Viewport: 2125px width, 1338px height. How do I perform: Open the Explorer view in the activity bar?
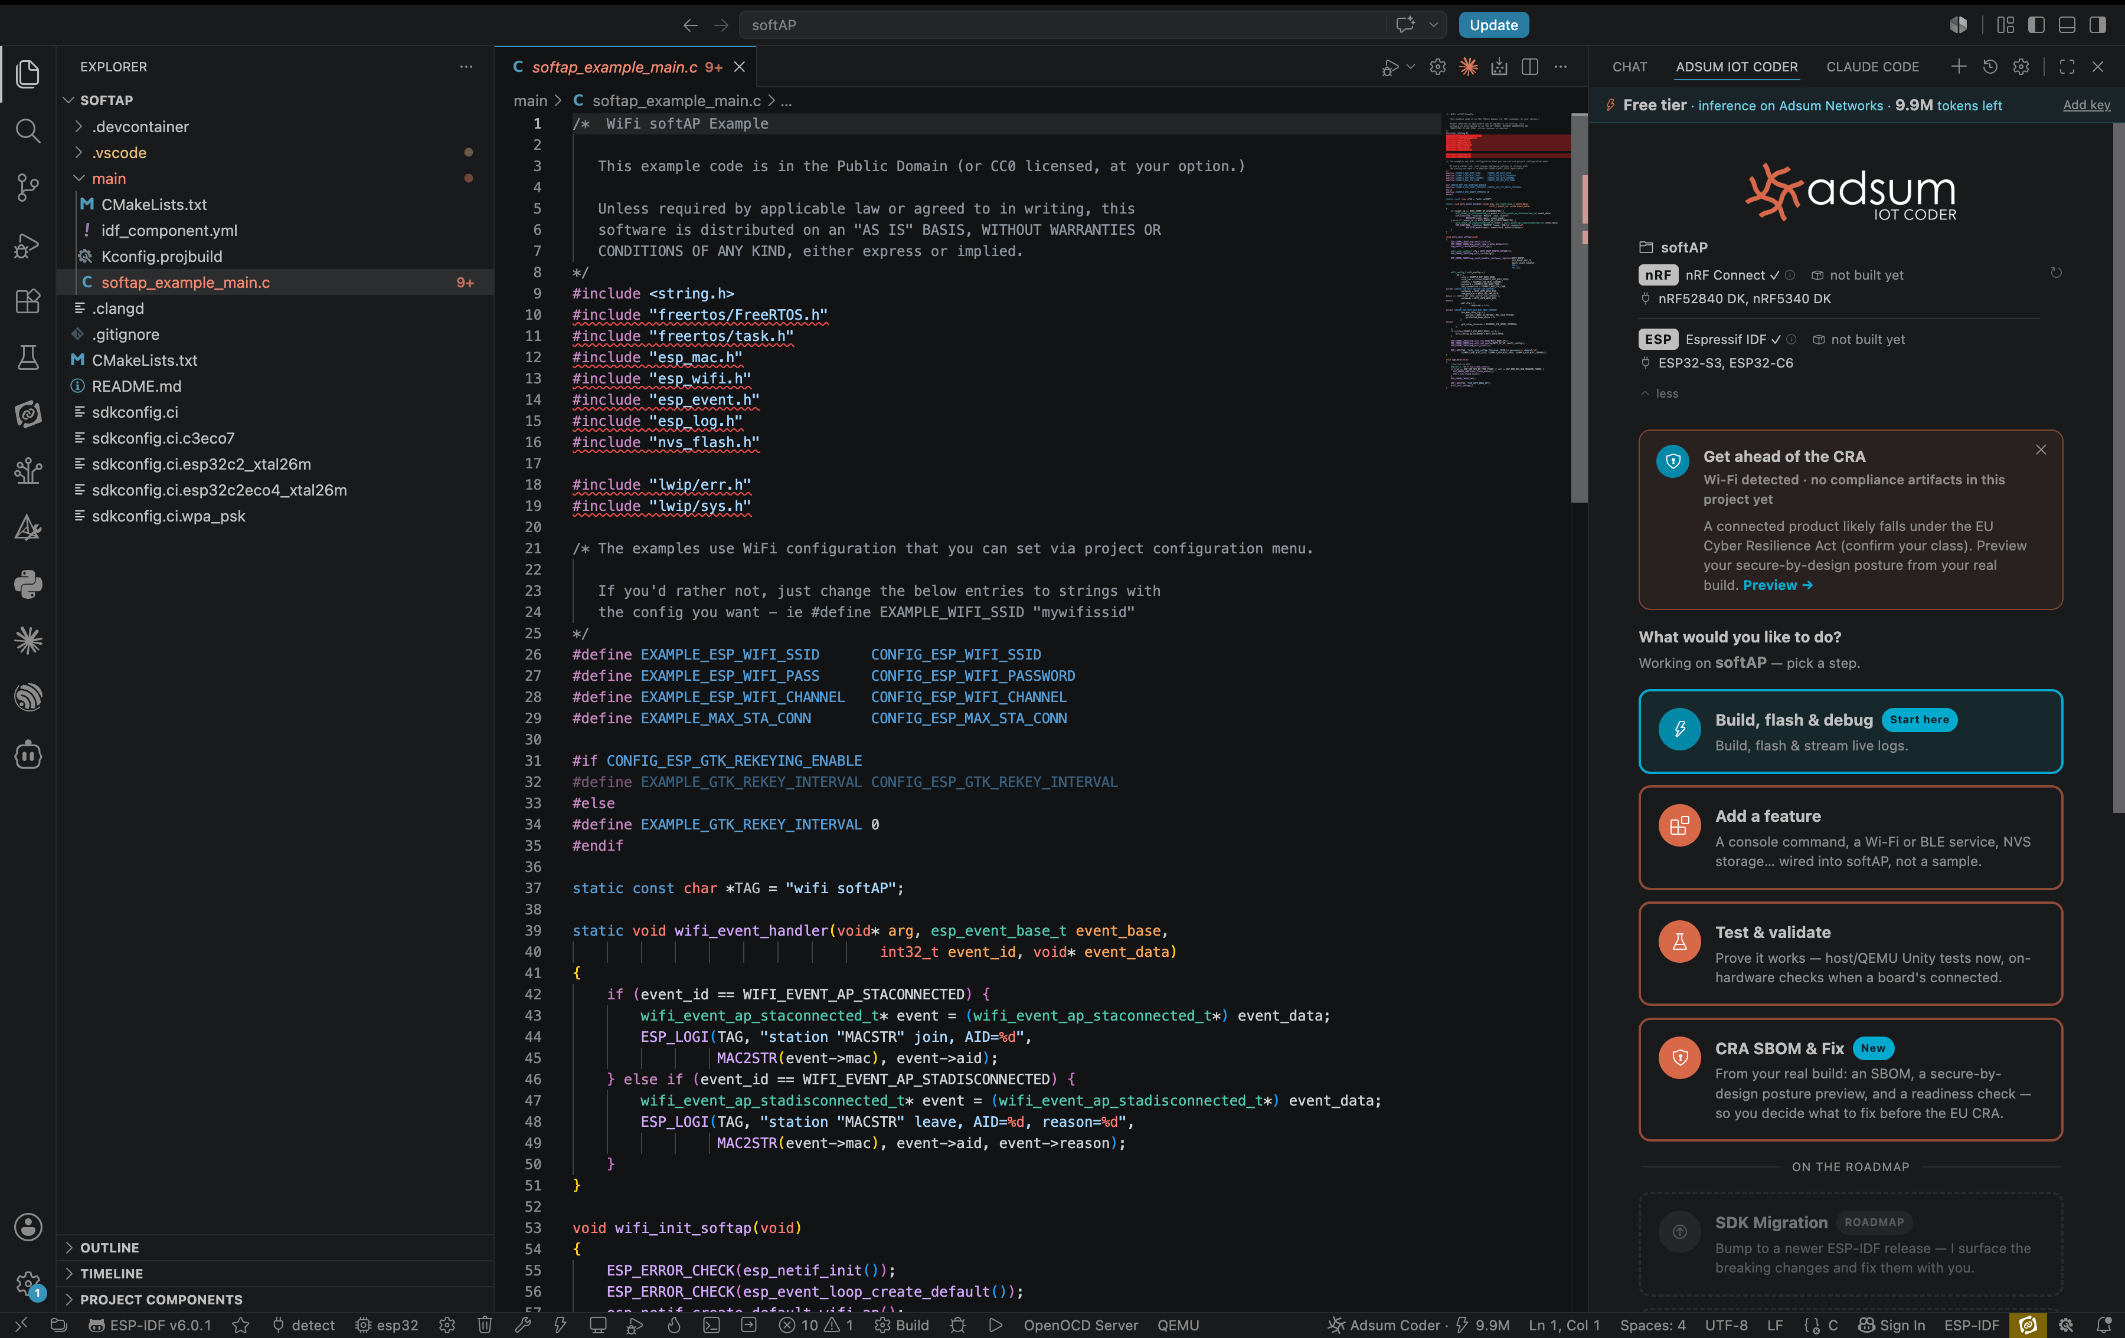28,74
